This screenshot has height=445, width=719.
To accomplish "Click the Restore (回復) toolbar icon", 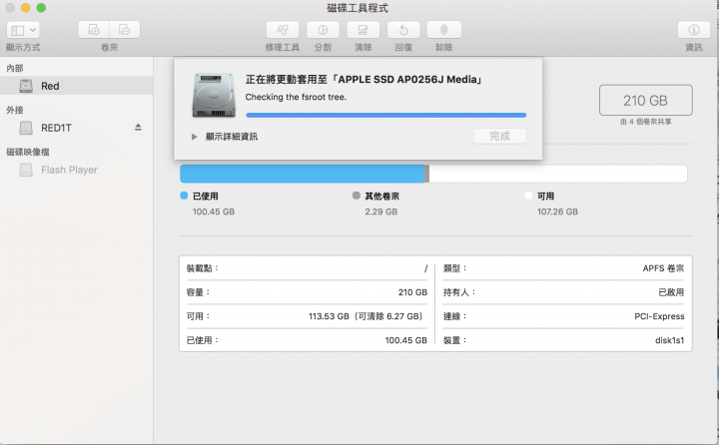I will point(403,30).
